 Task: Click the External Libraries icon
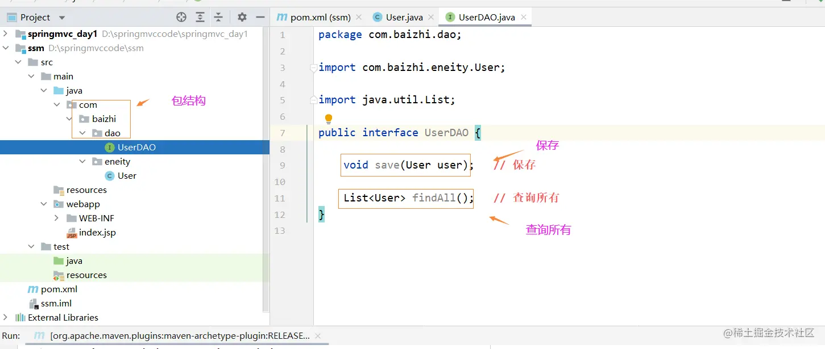tap(20, 318)
